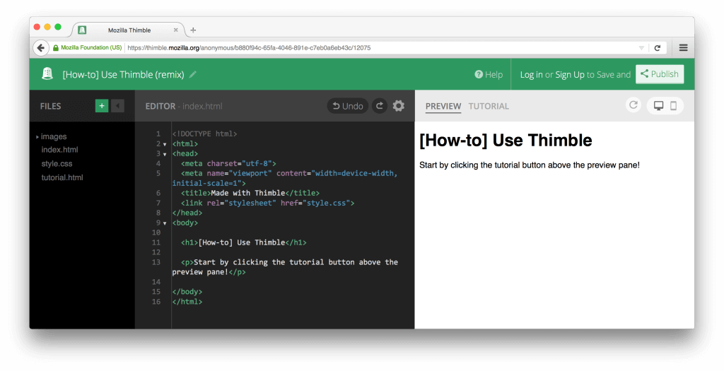Click the meta charset code on line 4
Image resolution: width=724 pixels, height=371 pixels.
click(228, 163)
